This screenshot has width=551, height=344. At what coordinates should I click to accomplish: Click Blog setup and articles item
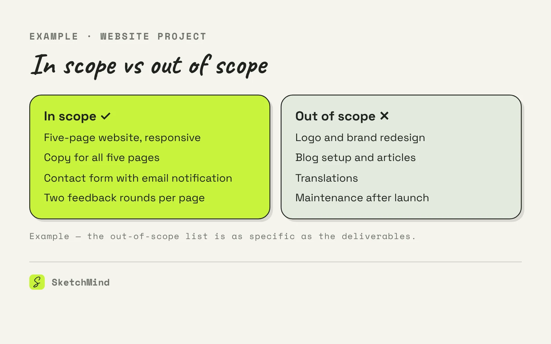[x=355, y=158]
